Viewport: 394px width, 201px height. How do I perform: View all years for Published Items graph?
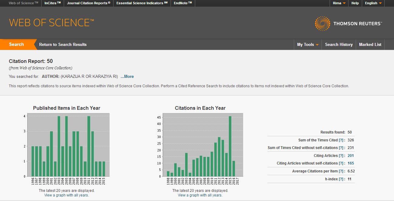66,195
